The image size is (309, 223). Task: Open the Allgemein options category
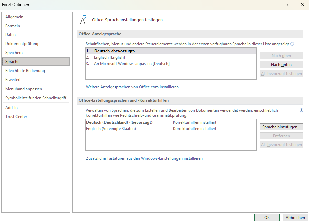[x=14, y=17]
